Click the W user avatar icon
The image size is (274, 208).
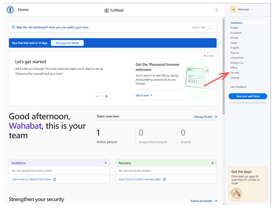(233, 9)
